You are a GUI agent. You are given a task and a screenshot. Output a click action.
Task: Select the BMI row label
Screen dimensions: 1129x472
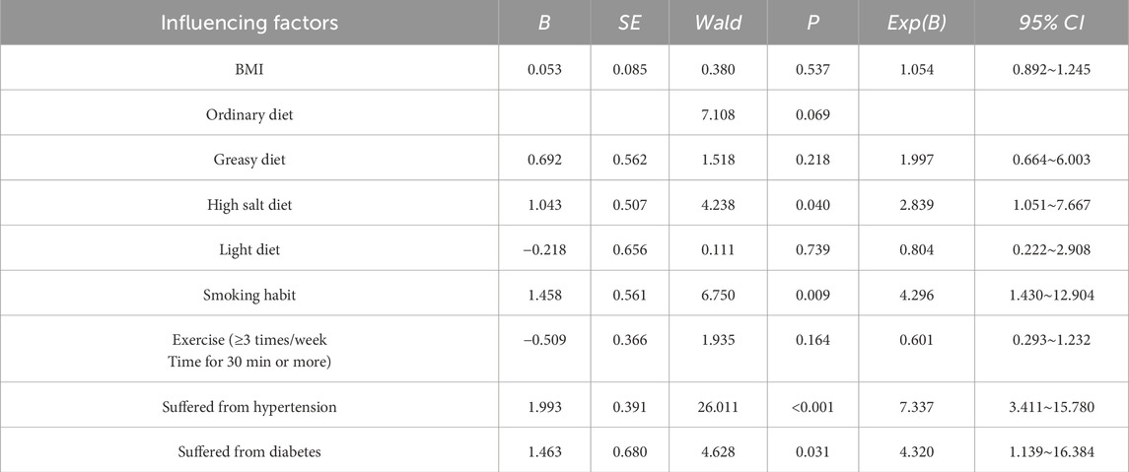point(249,69)
